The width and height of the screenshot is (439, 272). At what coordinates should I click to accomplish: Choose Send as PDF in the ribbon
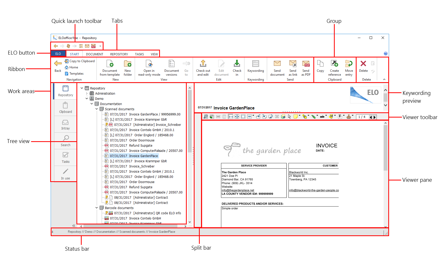coord(306,68)
